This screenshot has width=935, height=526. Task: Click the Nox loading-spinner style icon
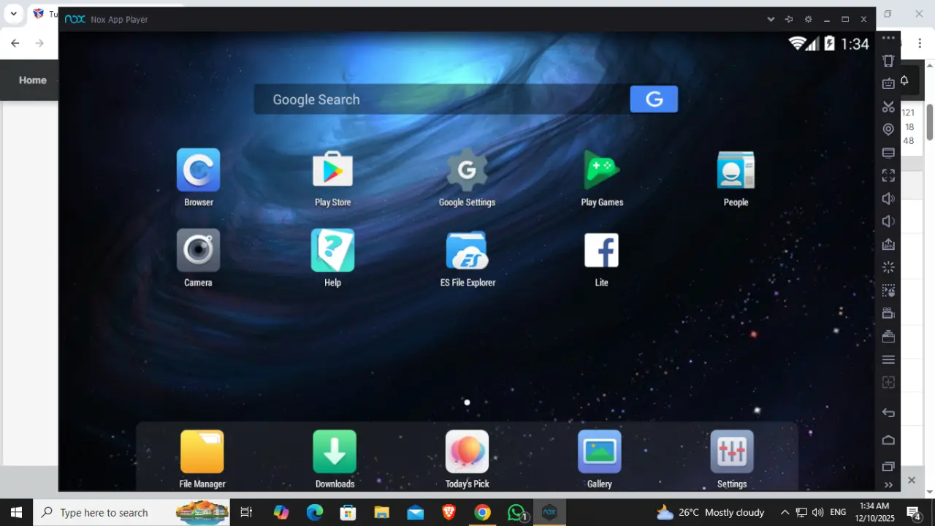888,267
